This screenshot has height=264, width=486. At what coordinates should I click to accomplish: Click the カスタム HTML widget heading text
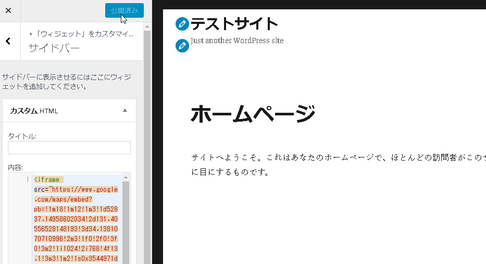click(x=34, y=111)
